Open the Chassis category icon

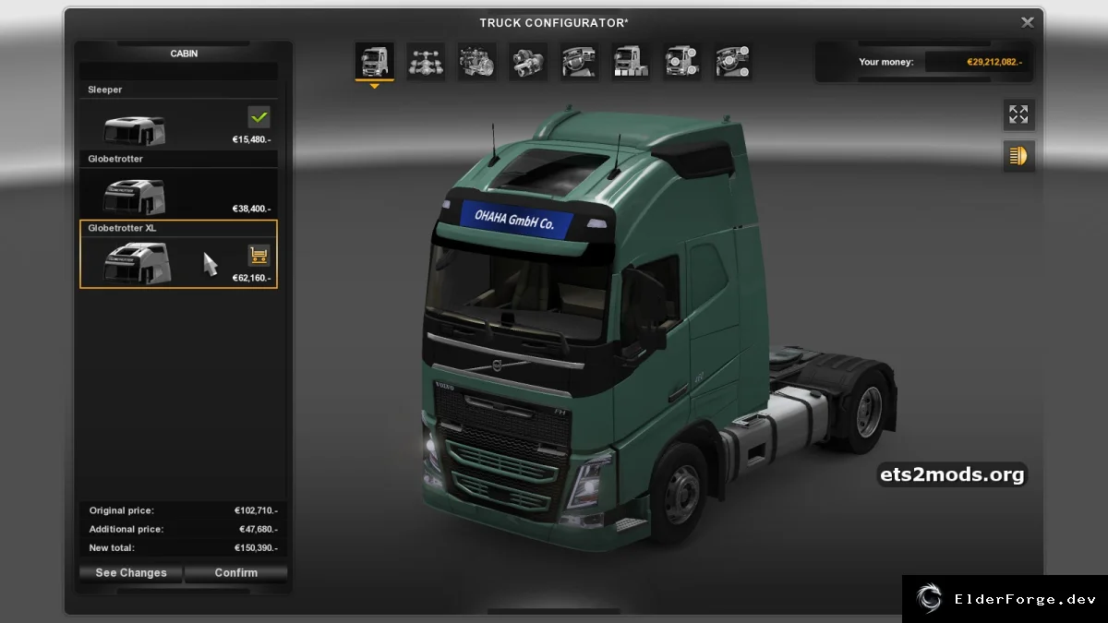coord(426,62)
